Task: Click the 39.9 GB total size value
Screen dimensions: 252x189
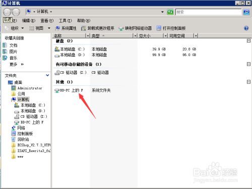Action: coord(159,49)
